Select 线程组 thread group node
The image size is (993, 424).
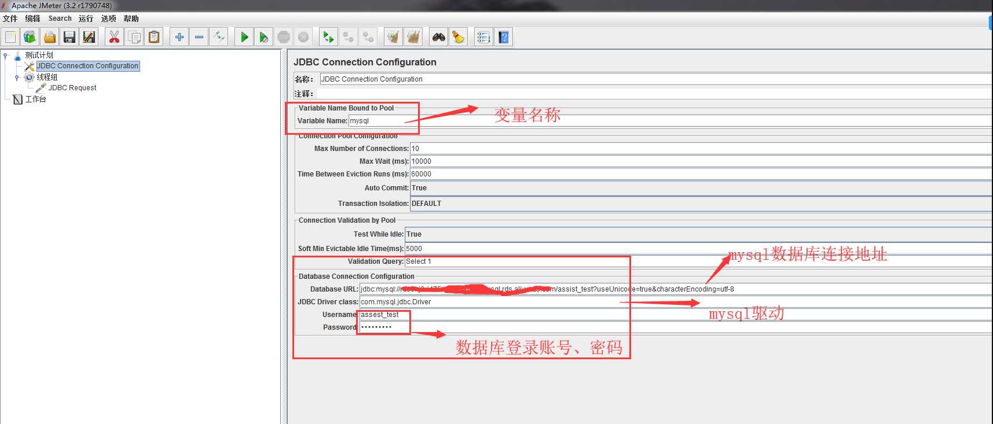[x=47, y=77]
